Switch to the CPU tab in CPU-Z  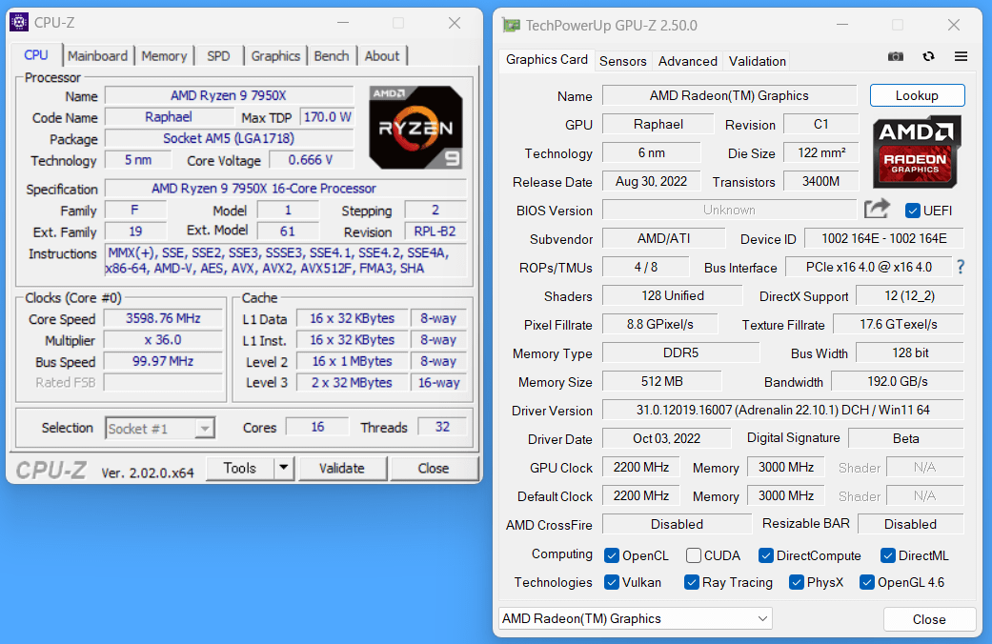36,55
